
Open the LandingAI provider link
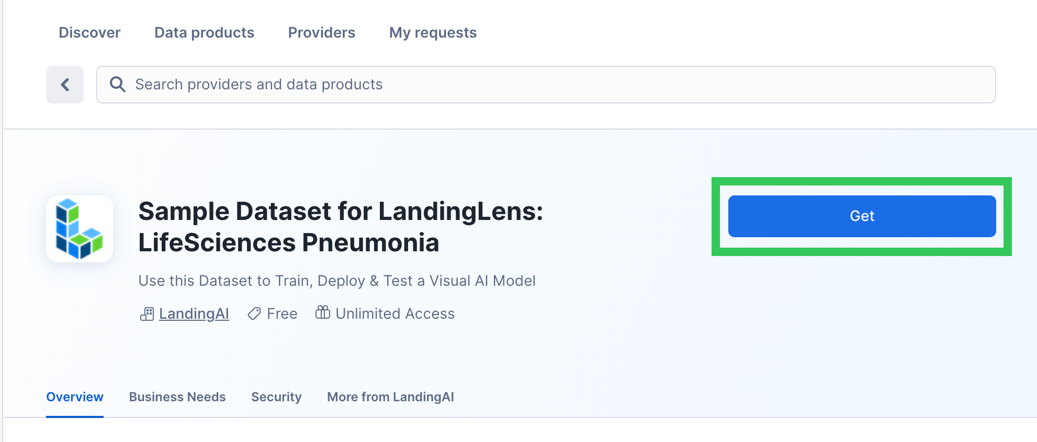click(194, 313)
